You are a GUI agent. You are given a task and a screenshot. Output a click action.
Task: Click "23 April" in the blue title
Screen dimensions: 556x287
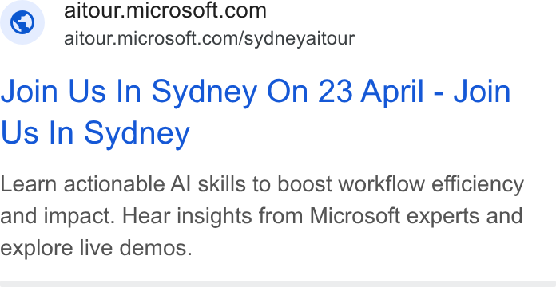(371, 92)
